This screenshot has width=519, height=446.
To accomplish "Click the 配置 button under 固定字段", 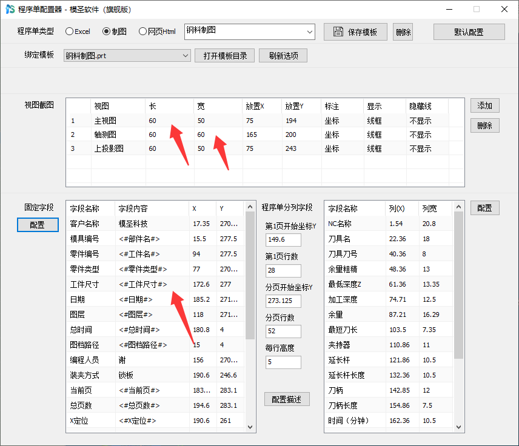I will click(x=38, y=225).
